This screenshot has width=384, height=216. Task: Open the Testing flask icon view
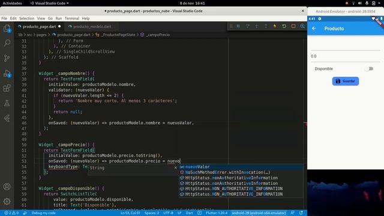coord(7,103)
